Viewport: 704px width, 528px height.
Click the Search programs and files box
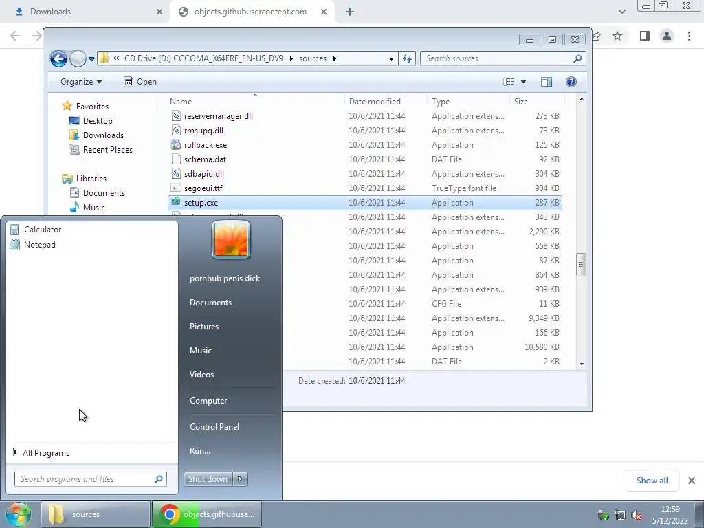[x=90, y=479]
